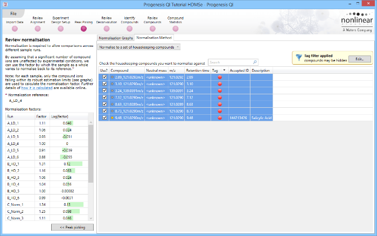Open the normalisation method dropdown
Viewport: 377px width, 236px height.
[x=139, y=47]
